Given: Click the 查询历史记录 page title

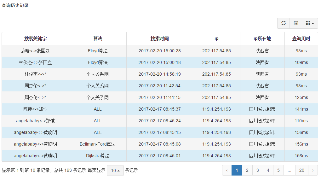Looking at the screenshot, I should pyautogui.click(x=15, y=6).
